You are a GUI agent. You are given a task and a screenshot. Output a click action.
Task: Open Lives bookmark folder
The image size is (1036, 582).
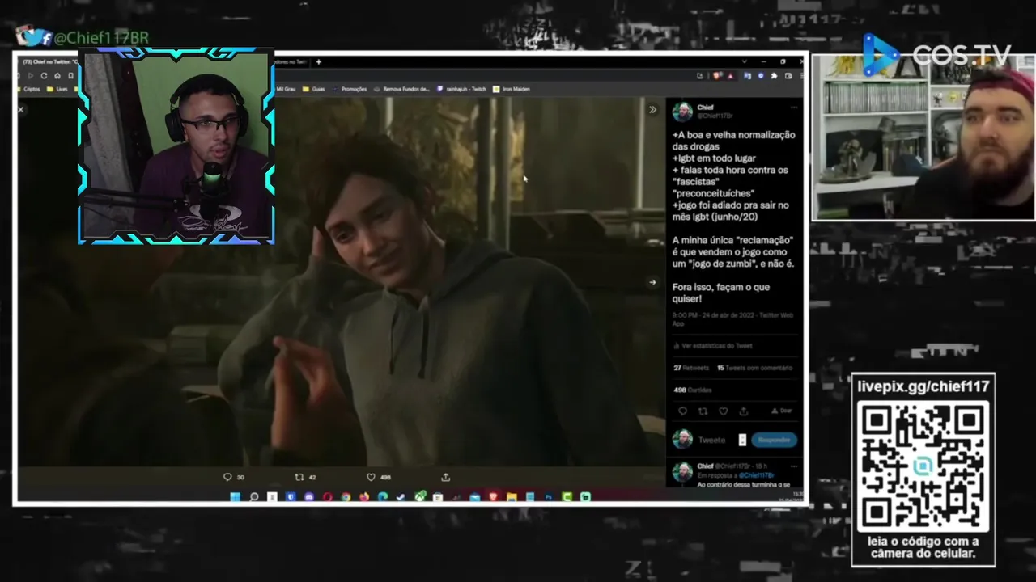pyautogui.click(x=57, y=89)
